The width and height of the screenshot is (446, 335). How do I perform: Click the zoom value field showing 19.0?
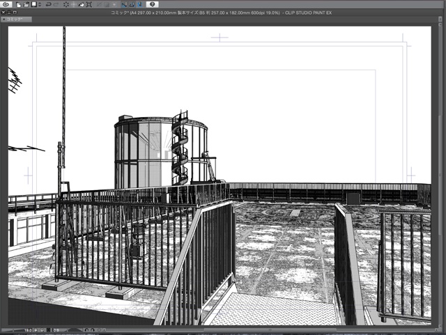pyautogui.click(x=28, y=330)
